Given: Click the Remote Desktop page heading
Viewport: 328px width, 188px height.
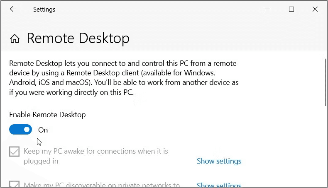Looking at the screenshot, I should pos(78,39).
